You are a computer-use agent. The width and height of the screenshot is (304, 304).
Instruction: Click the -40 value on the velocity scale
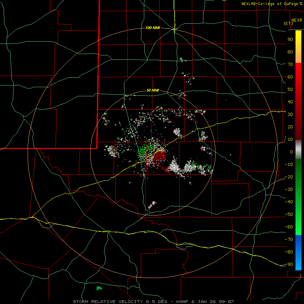(x=289, y=202)
